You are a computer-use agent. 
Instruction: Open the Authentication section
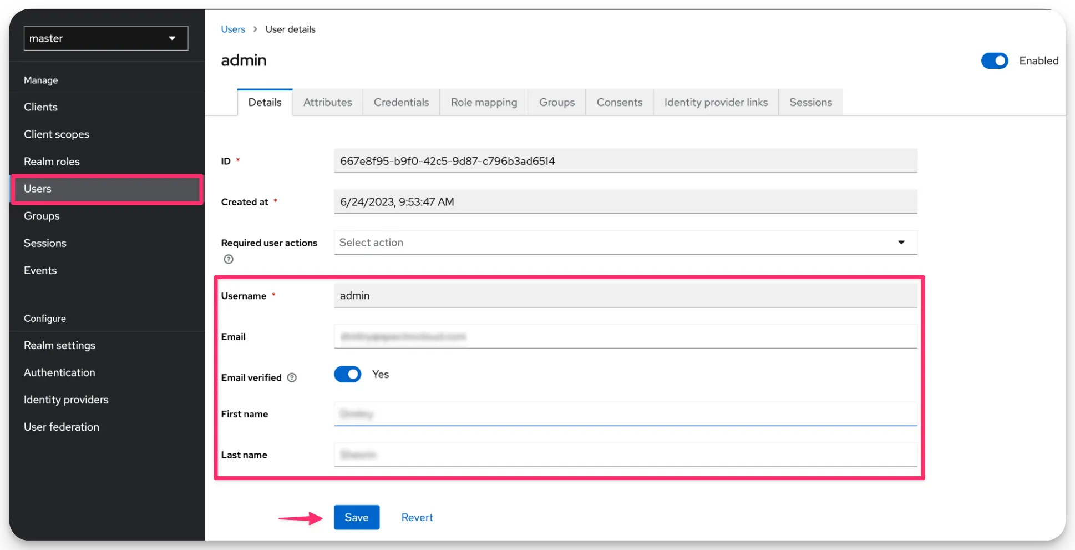[x=59, y=372]
